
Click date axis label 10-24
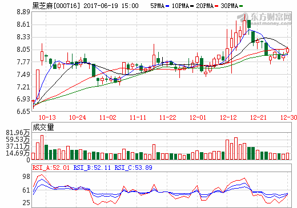[77, 117]
